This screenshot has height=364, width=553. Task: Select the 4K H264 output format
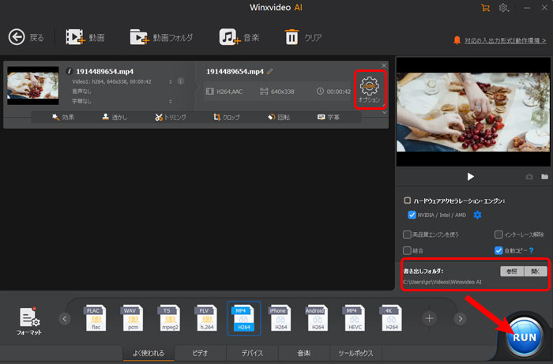(x=392, y=318)
